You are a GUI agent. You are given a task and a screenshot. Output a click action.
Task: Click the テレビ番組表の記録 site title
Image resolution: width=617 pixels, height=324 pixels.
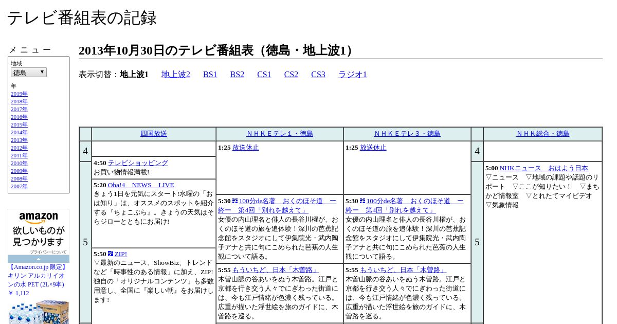[82, 18]
